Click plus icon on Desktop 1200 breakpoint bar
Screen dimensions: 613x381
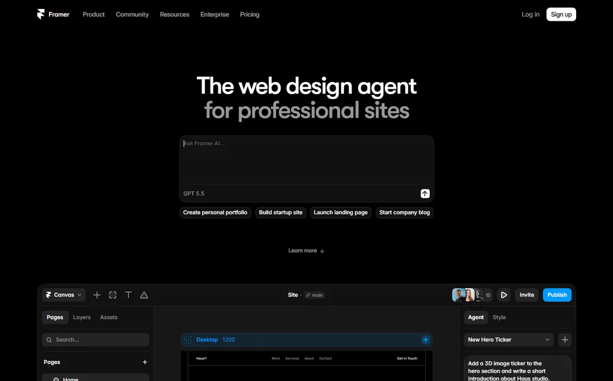coord(425,339)
